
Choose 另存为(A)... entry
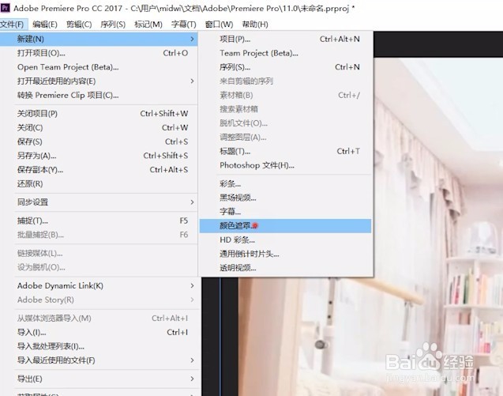tap(99, 156)
